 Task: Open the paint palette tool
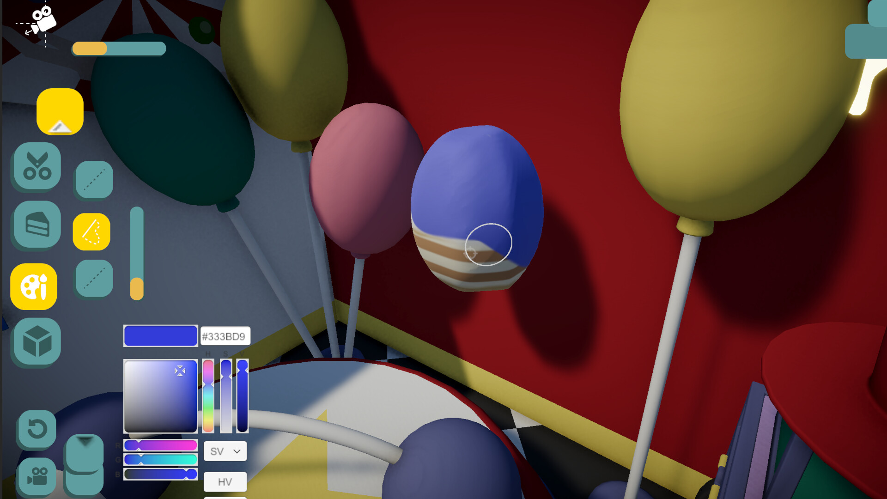coord(34,286)
